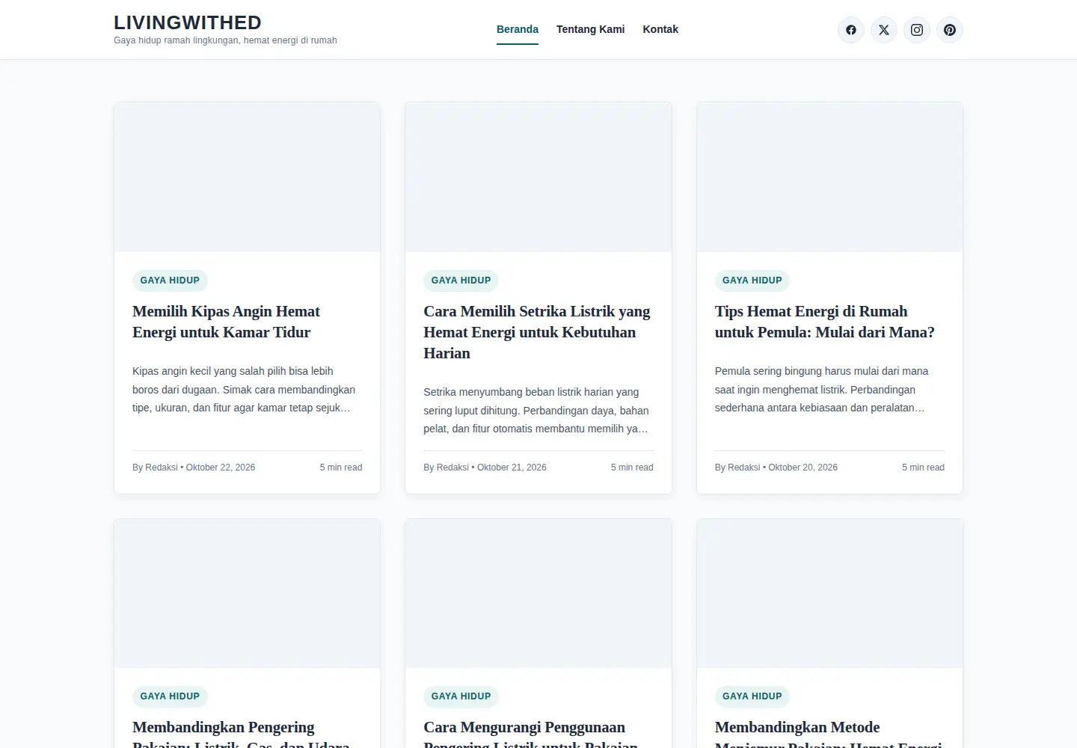Image resolution: width=1077 pixels, height=748 pixels.
Task: Open article Cara Memilih Setrika Listrik
Action: [537, 332]
